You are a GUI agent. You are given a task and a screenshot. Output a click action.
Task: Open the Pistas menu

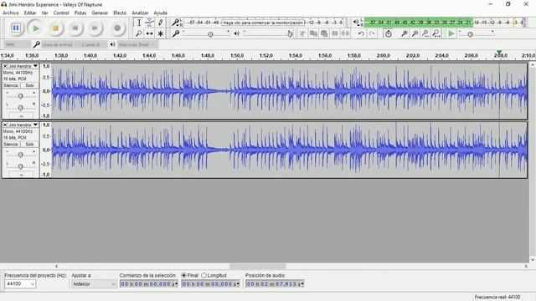80,13
